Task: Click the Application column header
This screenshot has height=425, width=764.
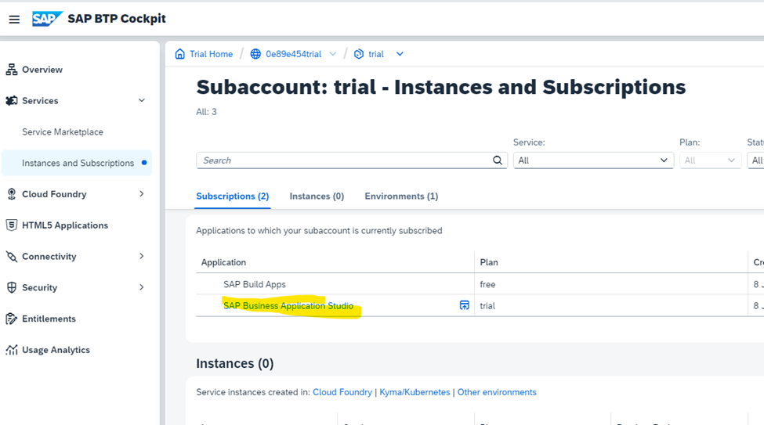Action: (223, 262)
